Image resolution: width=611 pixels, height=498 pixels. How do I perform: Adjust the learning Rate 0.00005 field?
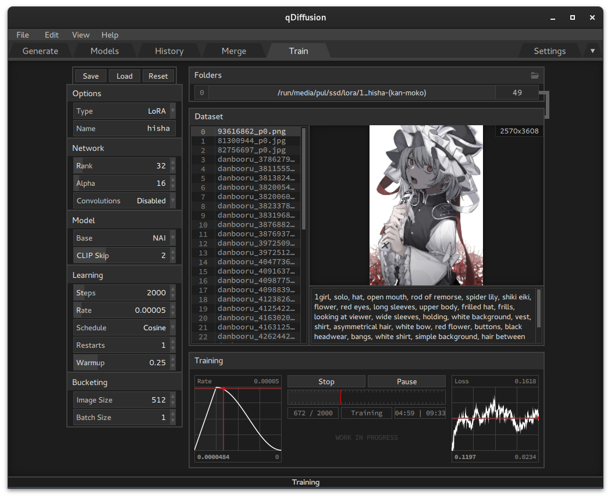[x=125, y=310]
